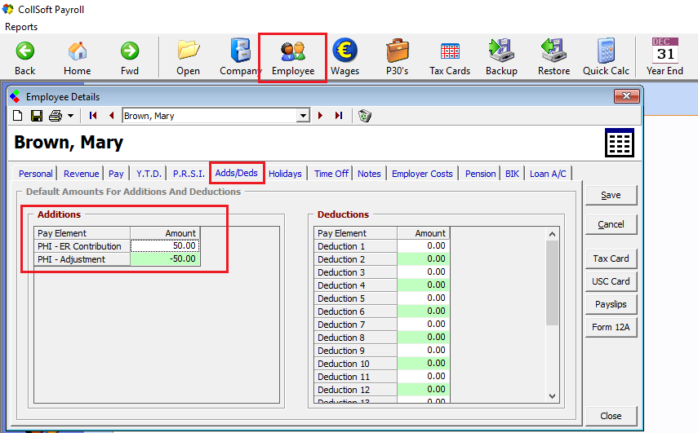This screenshot has height=433, width=698.
Task: Open the grid calendar icon beside employee name
Action: pyautogui.click(x=620, y=143)
